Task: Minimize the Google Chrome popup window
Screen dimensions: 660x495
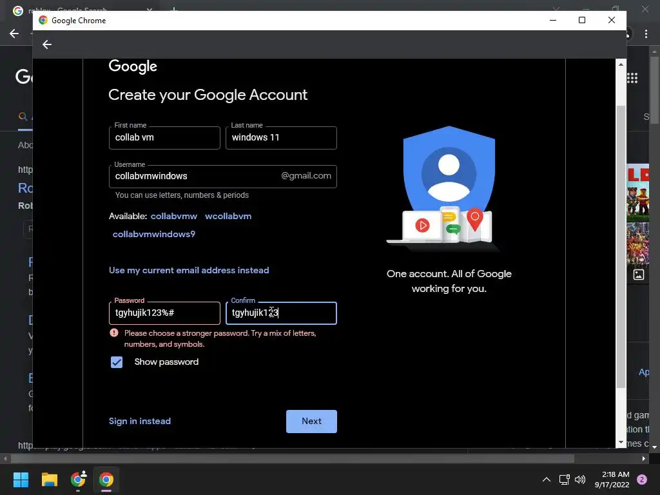Action: (x=553, y=20)
